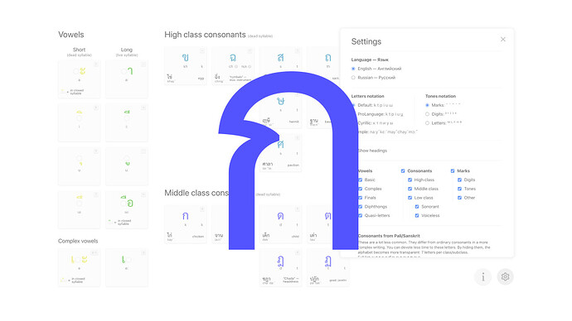Click the Vowels section heading
The image size is (572, 321).
(71, 35)
